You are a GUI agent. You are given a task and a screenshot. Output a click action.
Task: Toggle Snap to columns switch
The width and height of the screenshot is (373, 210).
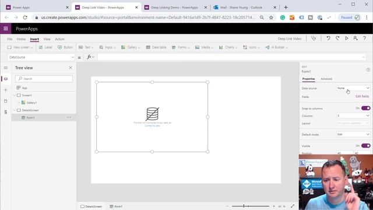[365, 108]
